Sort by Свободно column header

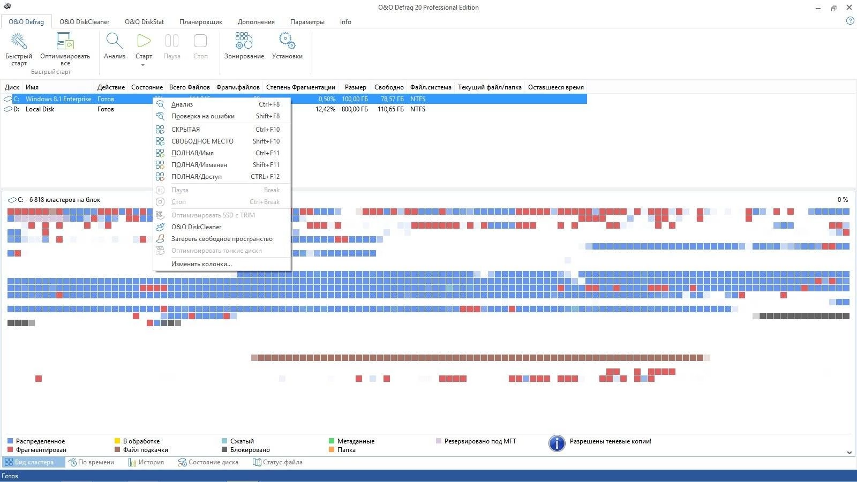click(389, 87)
